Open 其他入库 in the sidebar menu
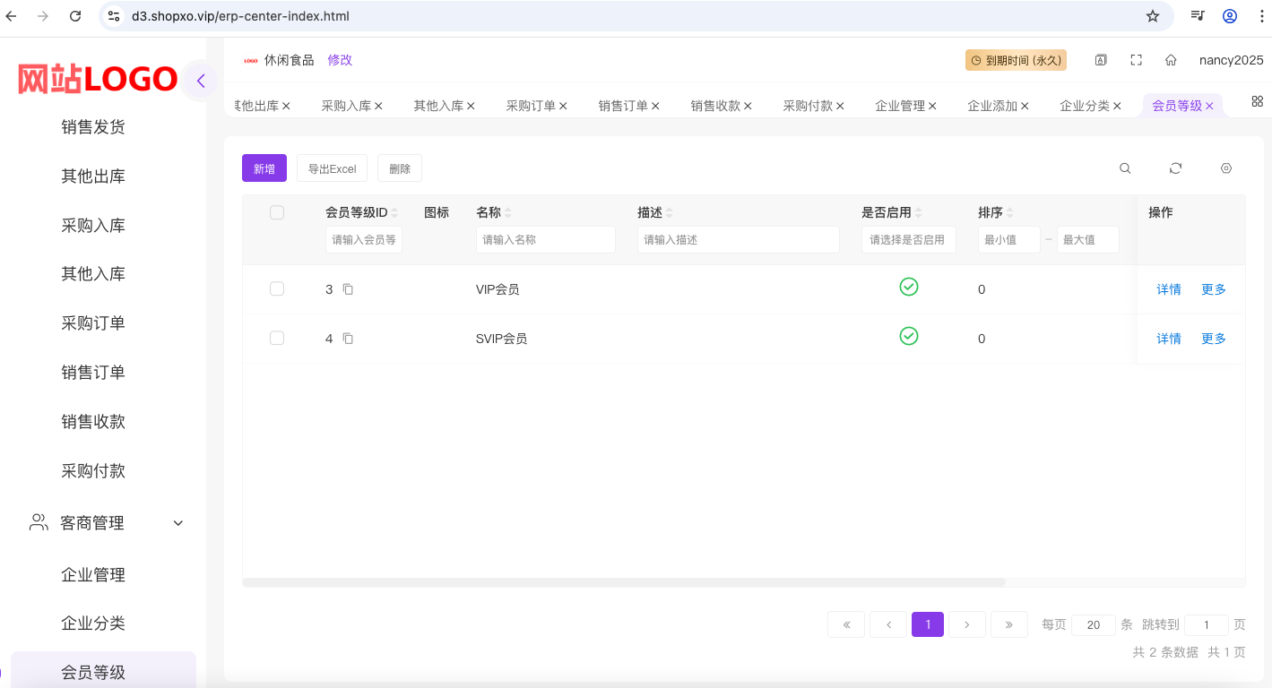1272x688 pixels. (x=93, y=274)
